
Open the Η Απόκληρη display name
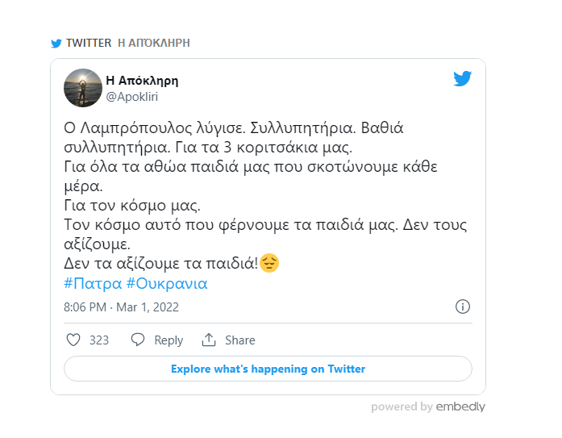coord(142,81)
